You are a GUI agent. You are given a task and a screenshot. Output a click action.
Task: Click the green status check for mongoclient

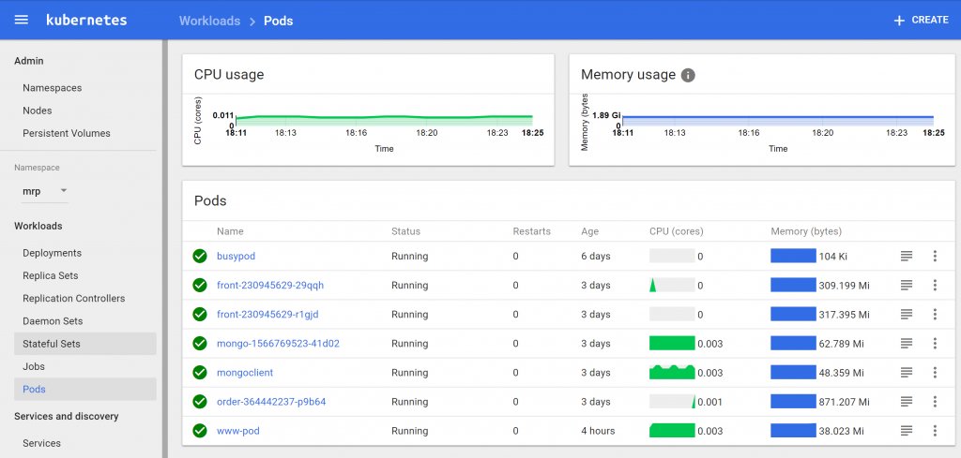(200, 373)
